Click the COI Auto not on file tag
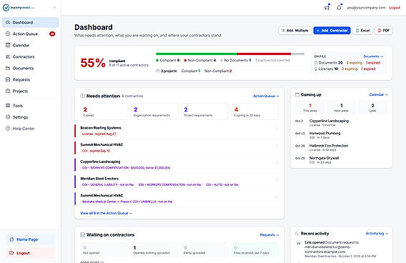The width and height of the screenshot is (406, 263). (x=222, y=185)
